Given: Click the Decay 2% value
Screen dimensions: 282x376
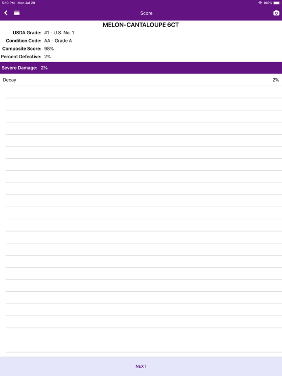Looking at the screenshot, I should [276, 80].
